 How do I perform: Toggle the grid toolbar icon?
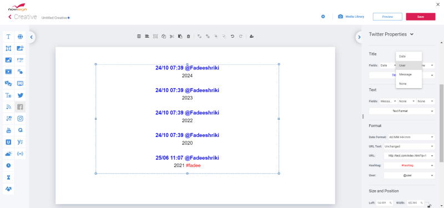click(x=139, y=36)
